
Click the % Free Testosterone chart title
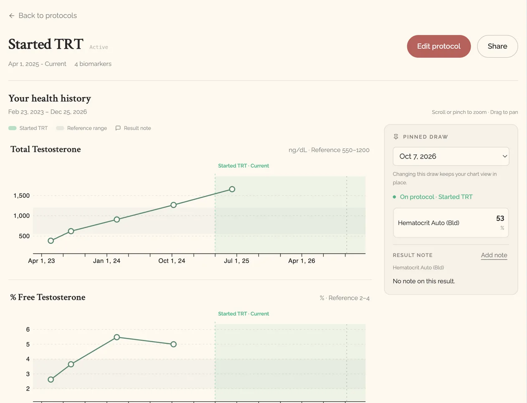pyautogui.click(x=48, y=297)
